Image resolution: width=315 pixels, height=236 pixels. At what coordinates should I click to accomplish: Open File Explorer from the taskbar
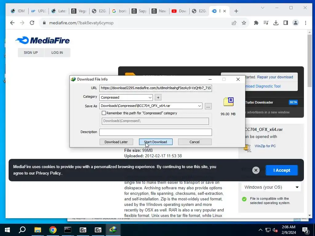(38, 230)
